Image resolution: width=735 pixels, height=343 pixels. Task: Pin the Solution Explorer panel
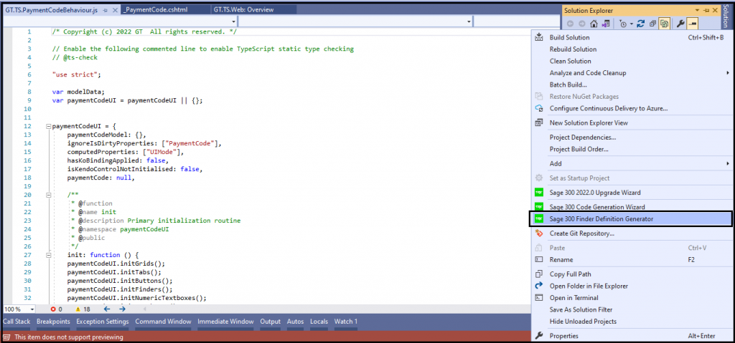click(x=706, y=10)
